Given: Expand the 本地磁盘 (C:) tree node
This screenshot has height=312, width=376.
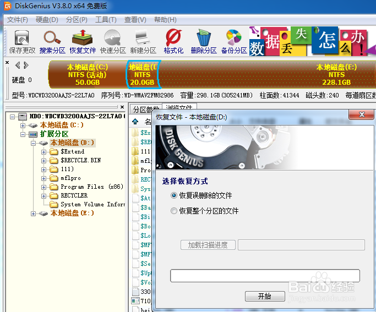Looking at the screenshot, I should click(x=23, y=125).
